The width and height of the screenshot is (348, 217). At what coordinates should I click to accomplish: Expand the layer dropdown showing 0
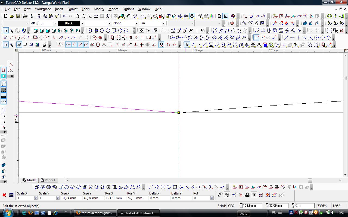tap(55, 23)
